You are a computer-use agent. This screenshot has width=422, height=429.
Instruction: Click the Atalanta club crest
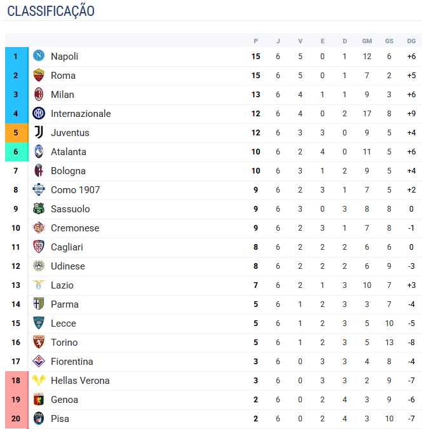click(x=39, y=151)
